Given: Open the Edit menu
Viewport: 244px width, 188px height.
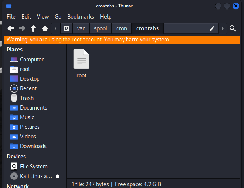Looking at the screenshot, I should (26, 17).
